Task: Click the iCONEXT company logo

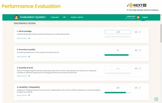Action: tap(137, 5)
